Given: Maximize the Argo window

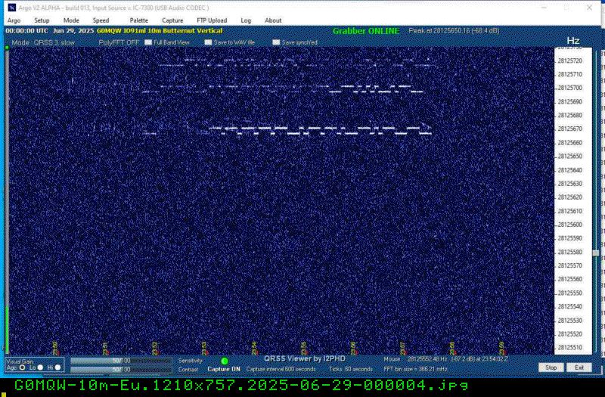Looking at the screenshot, I should 566,8.
